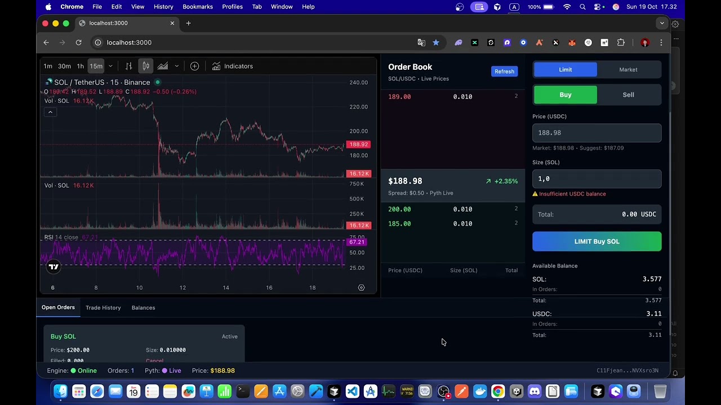Open the Bookmarks menu
Viewport: 721px width, 405px height.
198,7
